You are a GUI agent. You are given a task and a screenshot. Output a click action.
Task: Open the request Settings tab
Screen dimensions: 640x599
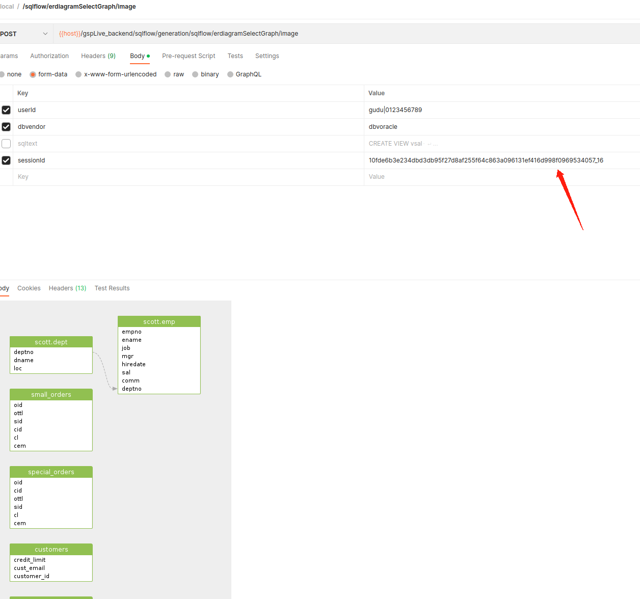tap(267, 56)
